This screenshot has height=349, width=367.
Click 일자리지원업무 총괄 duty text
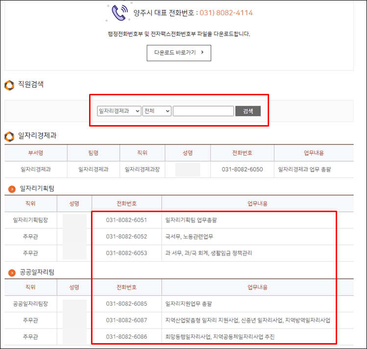tap(188, 304)
